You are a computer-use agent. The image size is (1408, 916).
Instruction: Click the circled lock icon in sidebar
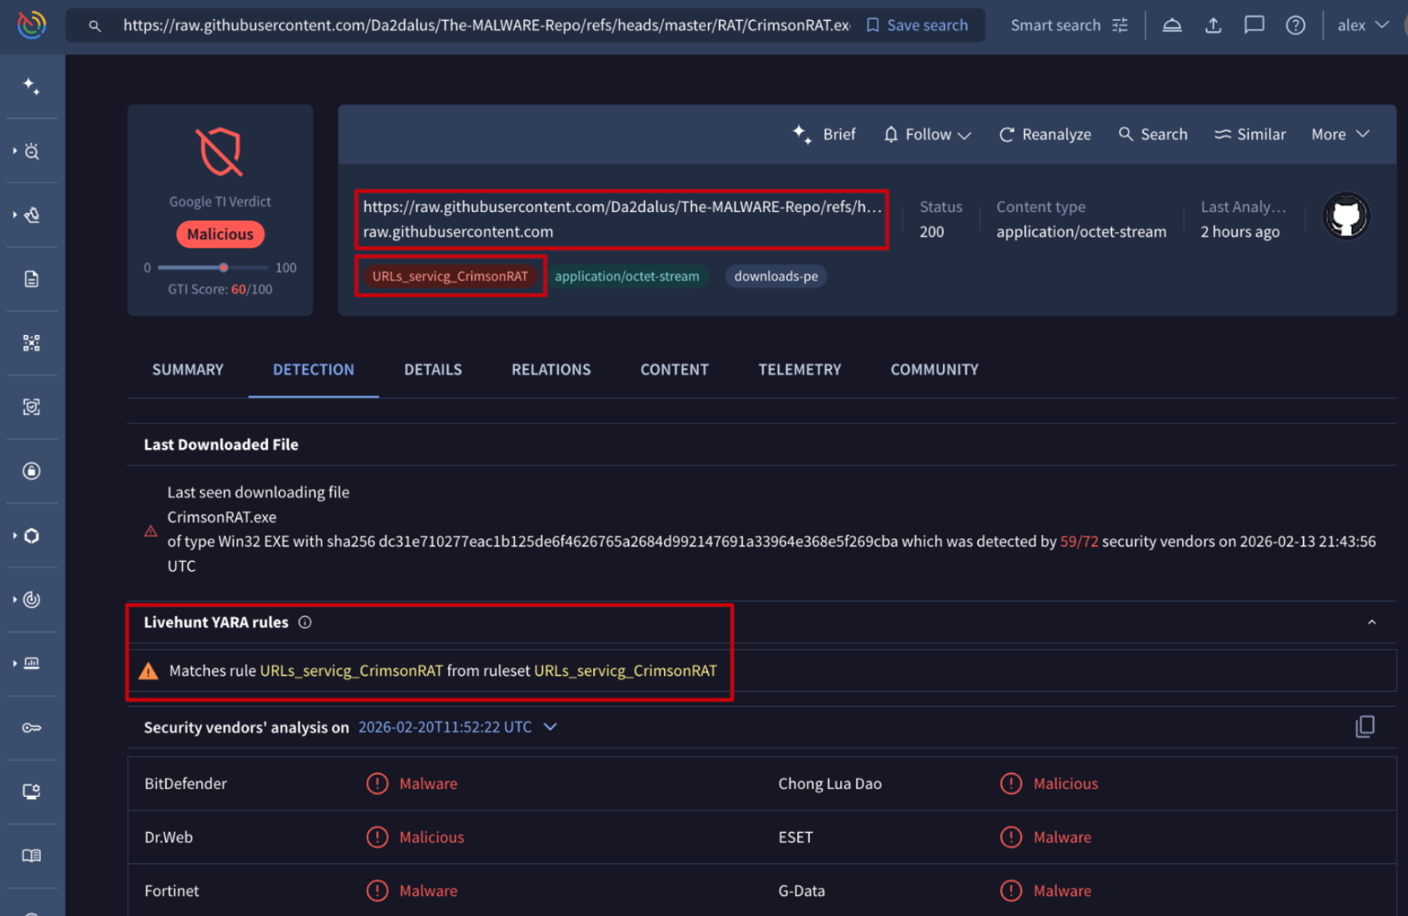coord(32,471)
